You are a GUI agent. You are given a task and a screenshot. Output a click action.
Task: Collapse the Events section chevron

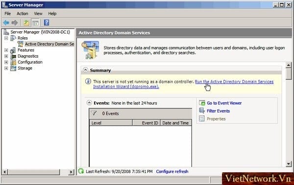(x=89, y=103)
